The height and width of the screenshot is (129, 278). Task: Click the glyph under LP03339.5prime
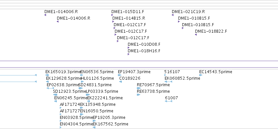(88, 95)
